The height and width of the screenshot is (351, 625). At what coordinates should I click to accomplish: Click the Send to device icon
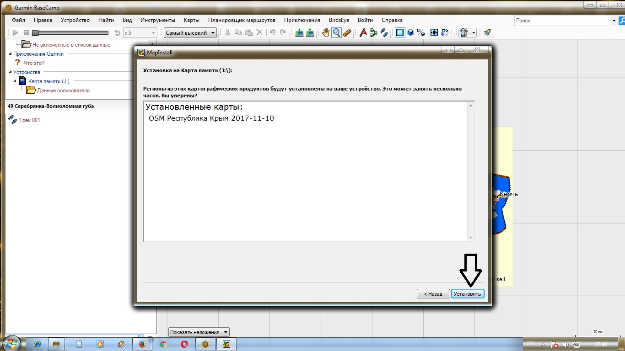pyautogui.click(x=299, y=32)
